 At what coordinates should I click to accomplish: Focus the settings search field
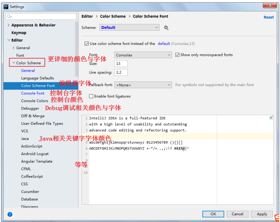click(41, 16)
